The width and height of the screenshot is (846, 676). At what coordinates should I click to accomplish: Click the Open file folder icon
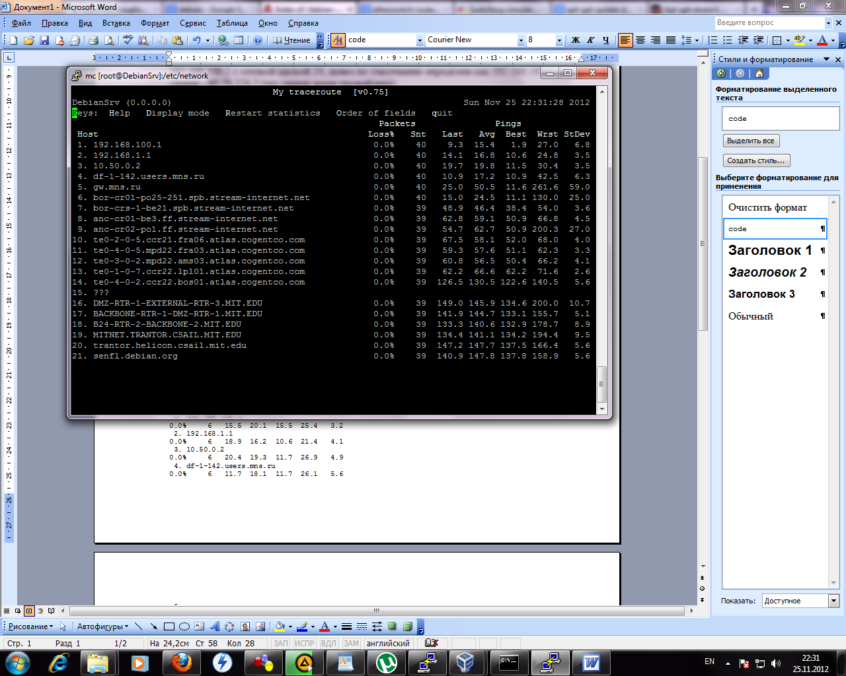click(x=29, y=40)
